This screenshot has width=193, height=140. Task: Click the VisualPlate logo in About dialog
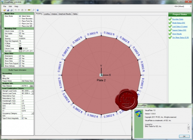[x=138, y=114]
